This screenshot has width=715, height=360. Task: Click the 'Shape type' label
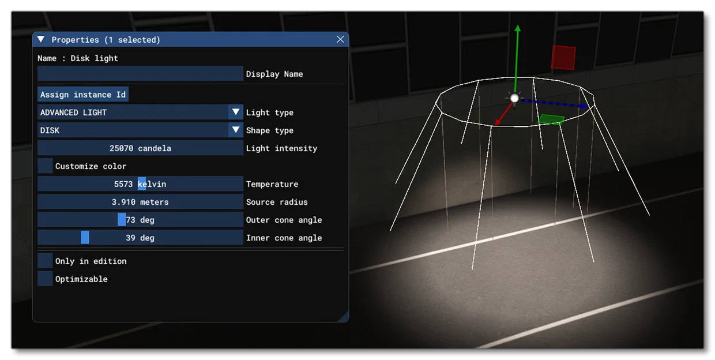click(270, 130)
